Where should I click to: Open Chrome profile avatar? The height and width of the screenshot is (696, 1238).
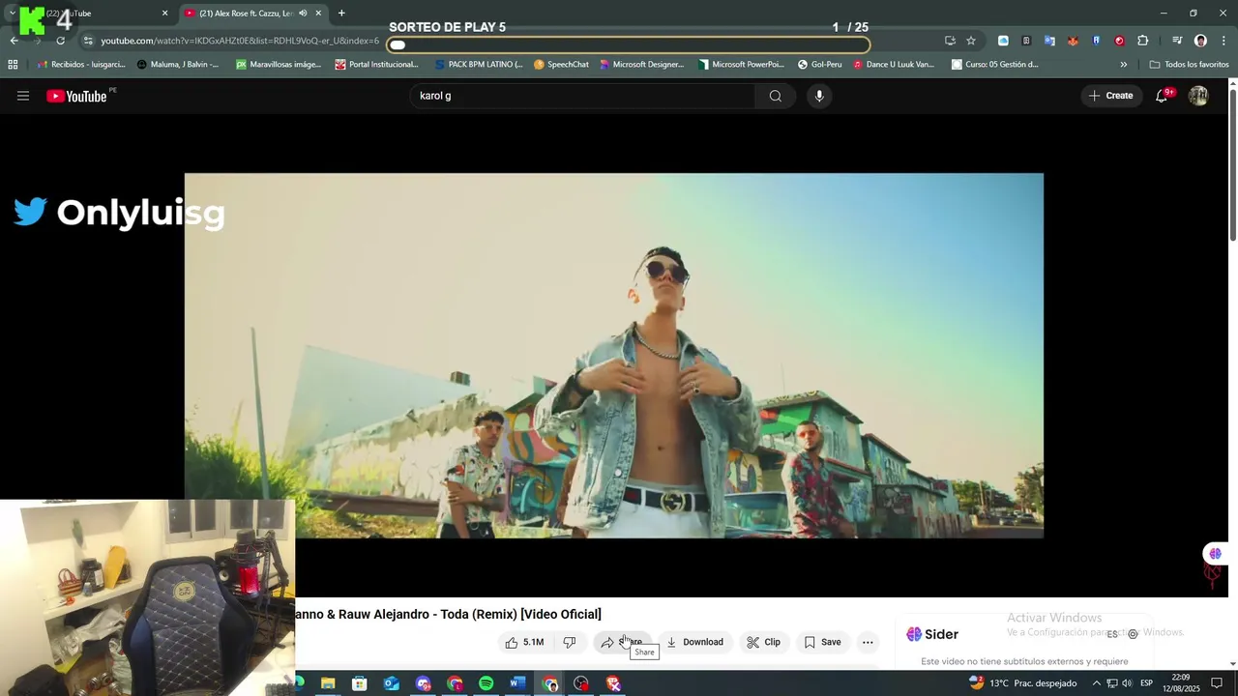click(x=1200, y=41)
